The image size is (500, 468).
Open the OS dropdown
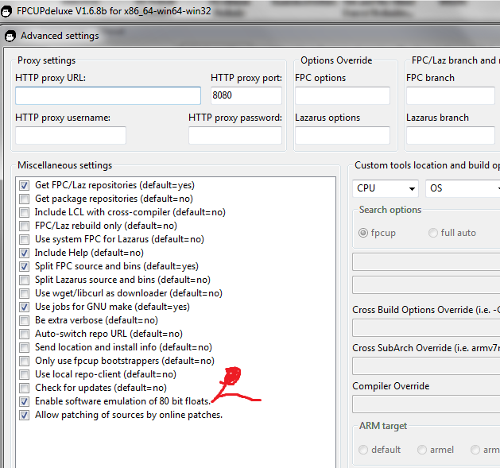coord(463,188)
